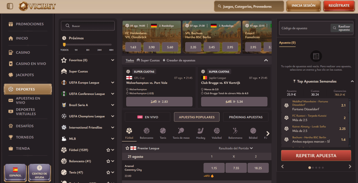
Task: Favorite the Premier League star
Action: (x=127, y=148)
